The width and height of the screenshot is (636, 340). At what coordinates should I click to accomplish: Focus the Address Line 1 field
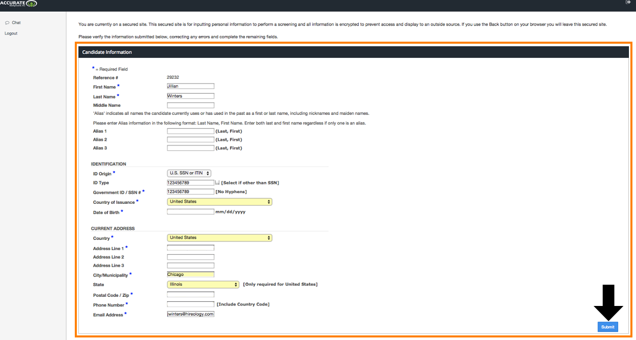pyautogui.click(x=191, y=248)
